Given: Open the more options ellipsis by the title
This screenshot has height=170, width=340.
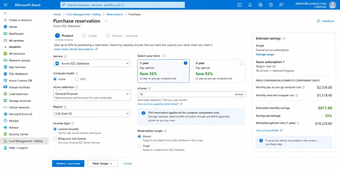Looking at the screenshot, I should (x=106, y=21).
